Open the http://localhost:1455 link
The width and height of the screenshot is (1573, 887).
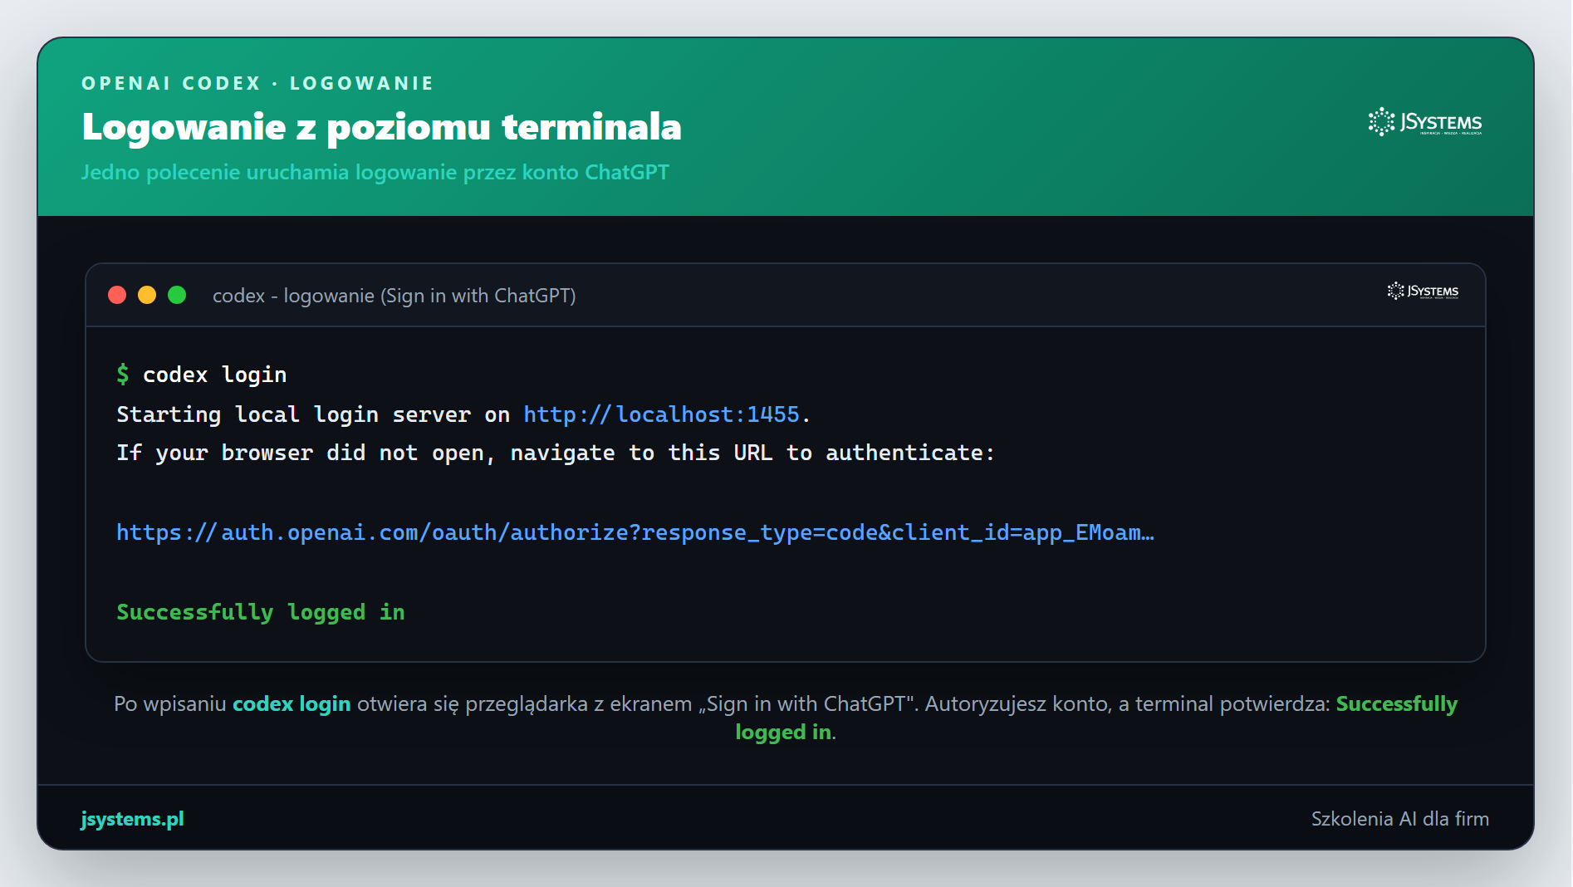pos(661,414)
